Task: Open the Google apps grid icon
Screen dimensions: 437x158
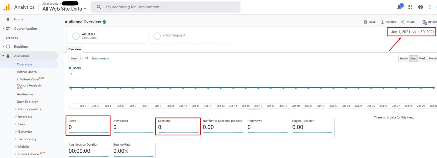Action: [410, 7]
